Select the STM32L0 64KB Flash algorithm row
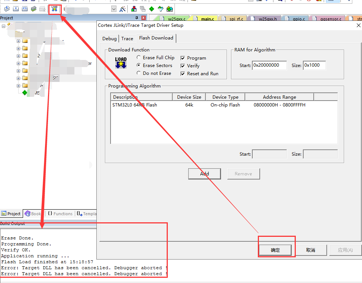Viewport: 362px width, 283px height. [x=224, y=105]
